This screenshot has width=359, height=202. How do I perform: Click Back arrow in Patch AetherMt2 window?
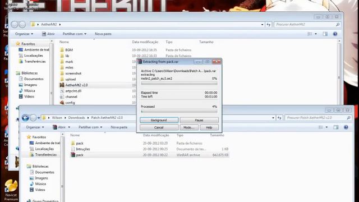(25, 118)
